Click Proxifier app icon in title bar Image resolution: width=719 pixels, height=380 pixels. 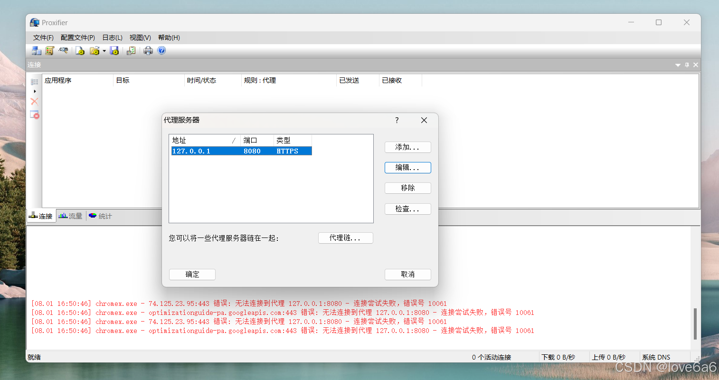(34, 22)
